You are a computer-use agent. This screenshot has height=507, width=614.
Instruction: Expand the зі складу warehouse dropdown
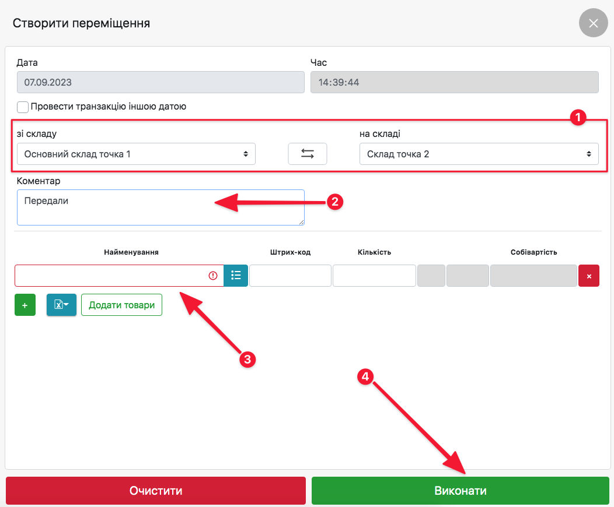[x=136, y=154]
